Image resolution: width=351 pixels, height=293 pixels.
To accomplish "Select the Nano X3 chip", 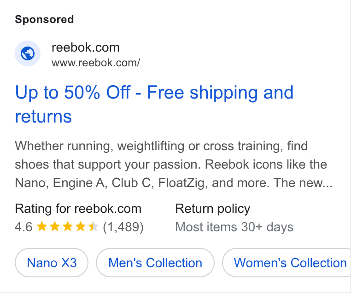I will pyautogui.click(x=52, y=263).
